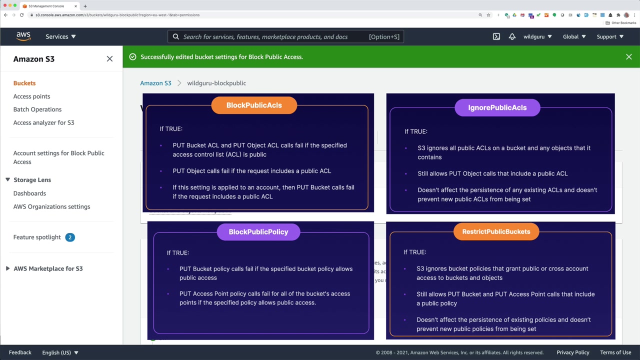
Task: Reload the S3 console page
Action: point(21,15)
